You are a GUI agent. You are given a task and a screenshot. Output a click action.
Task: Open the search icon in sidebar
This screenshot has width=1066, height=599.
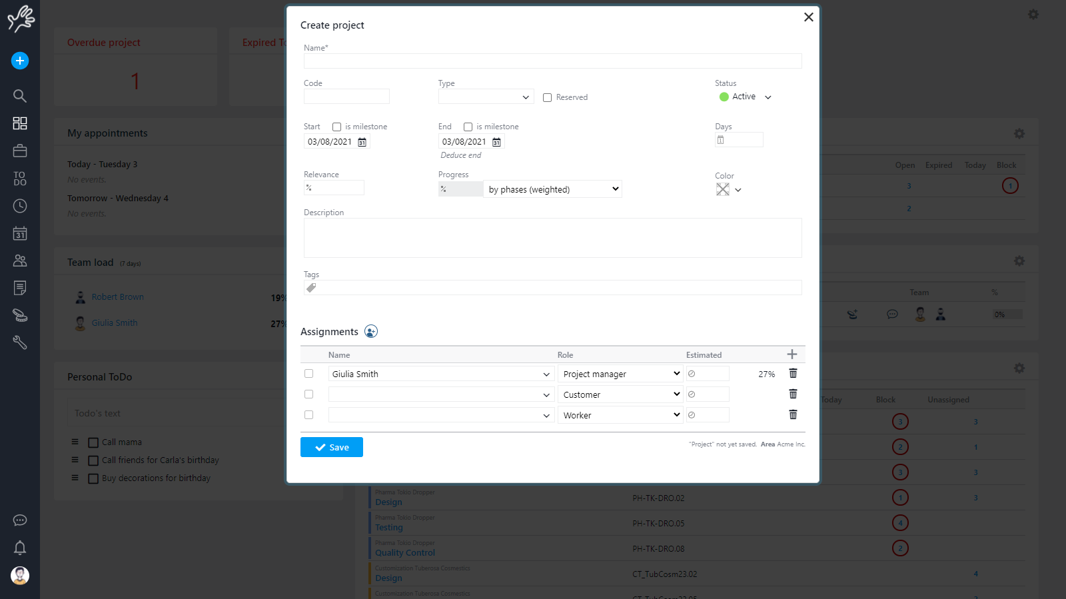tap(20, 96)
